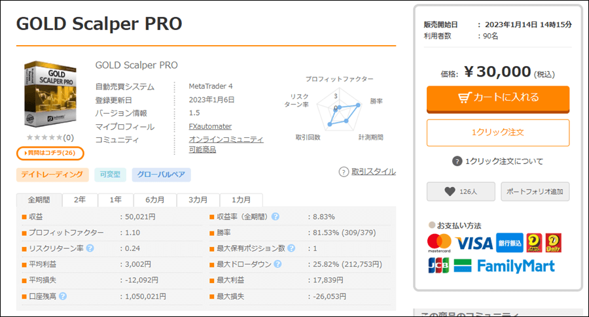Image resolution: width=589 pixels, height=317 pixels.
Task: Click the 126人 favorite button
Action: pyautogui.click(x=461, y=192)
